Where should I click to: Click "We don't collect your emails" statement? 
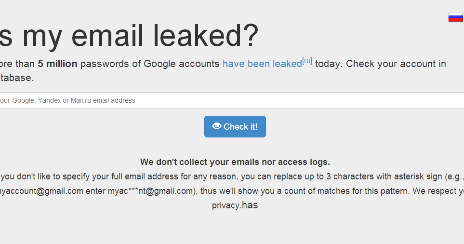click(235, 162)
